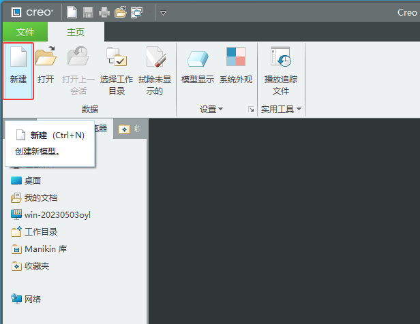Select 网络 in the folder list

click(x=26, y=299)
